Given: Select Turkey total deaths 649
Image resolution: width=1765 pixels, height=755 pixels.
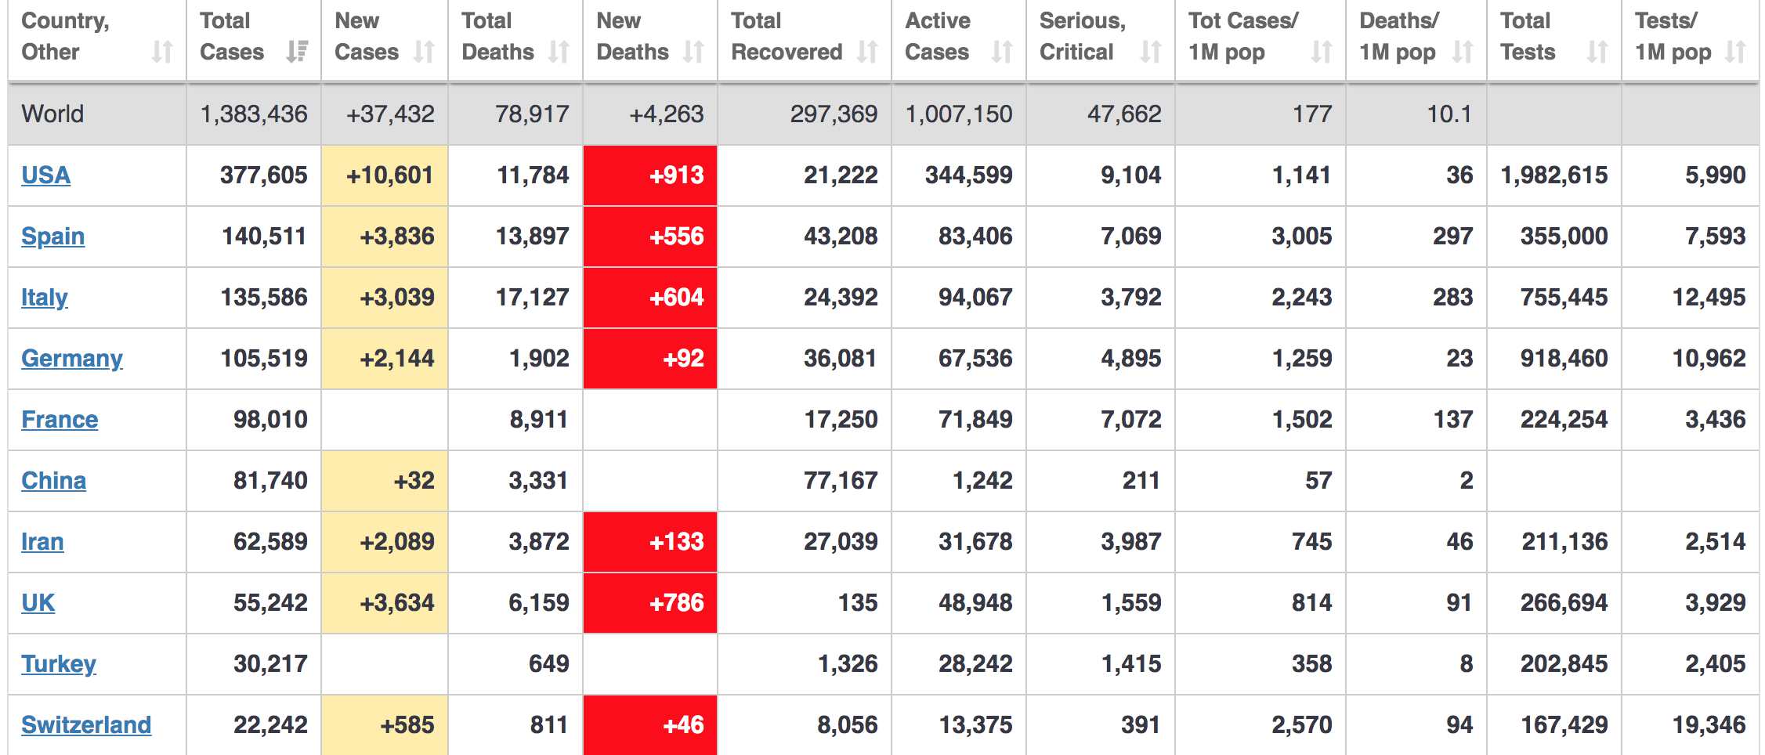Looking at the screenshot, I should [x=549, y=663].
